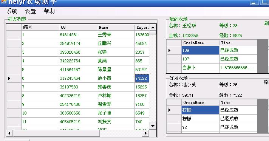Click Time header in 我的农场 table
This screenshot has width=269, height=141.
(238, 43)
